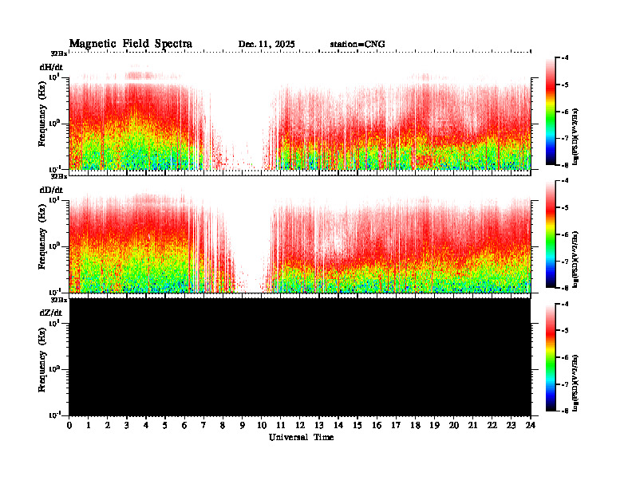The image size is (632, 488).
Task: Click hour "5" on the time axis
Action: 165,425
